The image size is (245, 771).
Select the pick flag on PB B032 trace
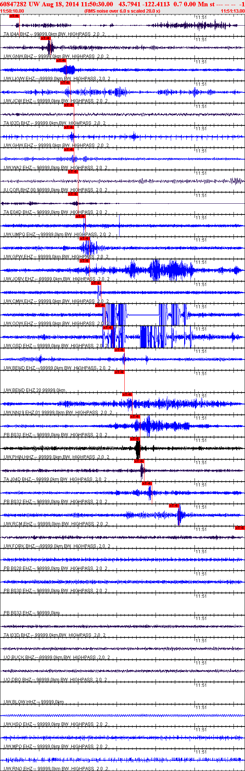click(x=147, y=483)
